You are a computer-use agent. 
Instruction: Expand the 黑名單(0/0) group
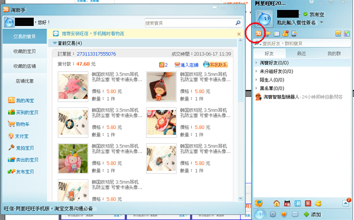[302, 88]
